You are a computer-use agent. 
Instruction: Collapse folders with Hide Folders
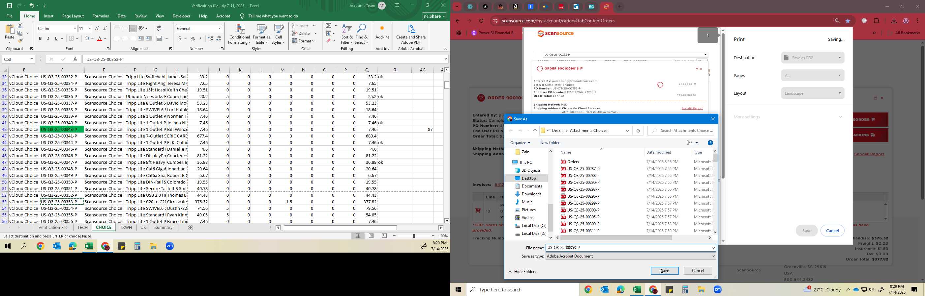coord(522,272)
